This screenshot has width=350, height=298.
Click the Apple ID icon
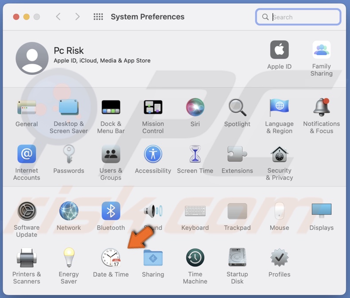pyautogui.click(x=279, y=50)
